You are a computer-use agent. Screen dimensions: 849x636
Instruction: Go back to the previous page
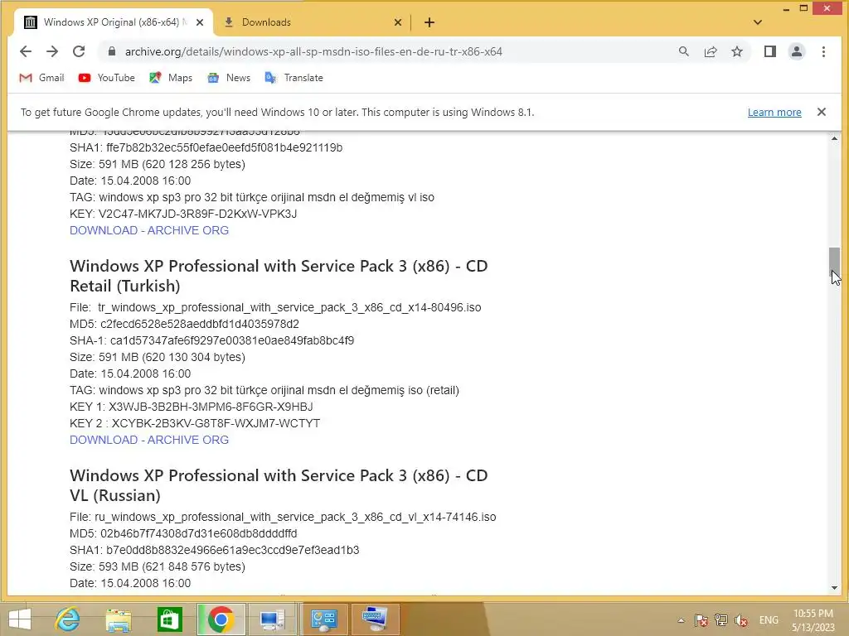(x=26, y=51)
